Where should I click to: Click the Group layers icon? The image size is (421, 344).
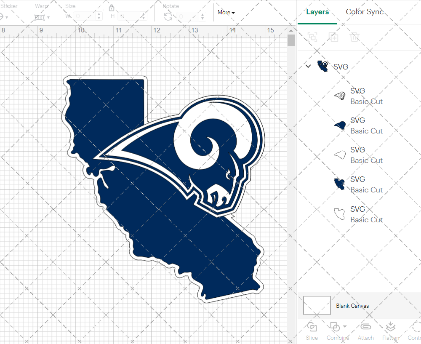[312, 37]
